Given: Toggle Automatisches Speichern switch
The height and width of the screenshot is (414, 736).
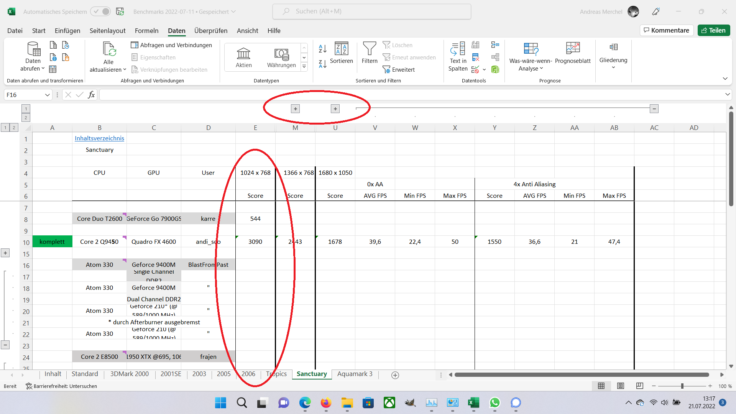Looking at the screenshot, I should click(101, 11).
